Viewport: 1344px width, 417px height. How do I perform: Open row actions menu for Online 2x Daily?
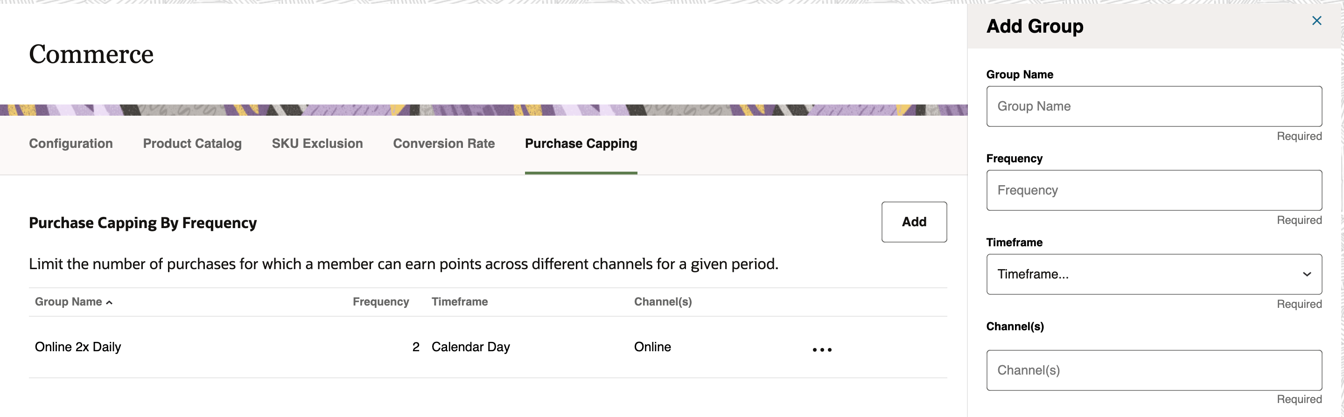pos(822,349)
